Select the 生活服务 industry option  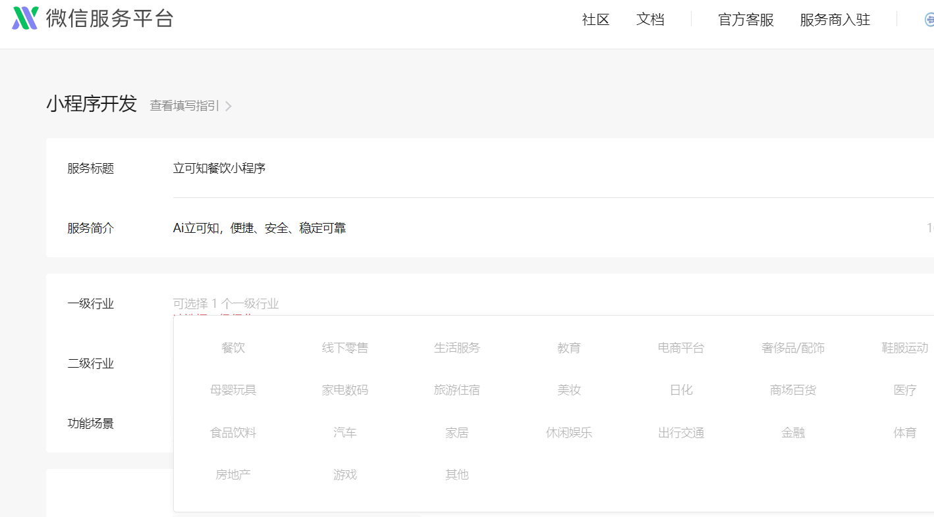pos(457,348)
